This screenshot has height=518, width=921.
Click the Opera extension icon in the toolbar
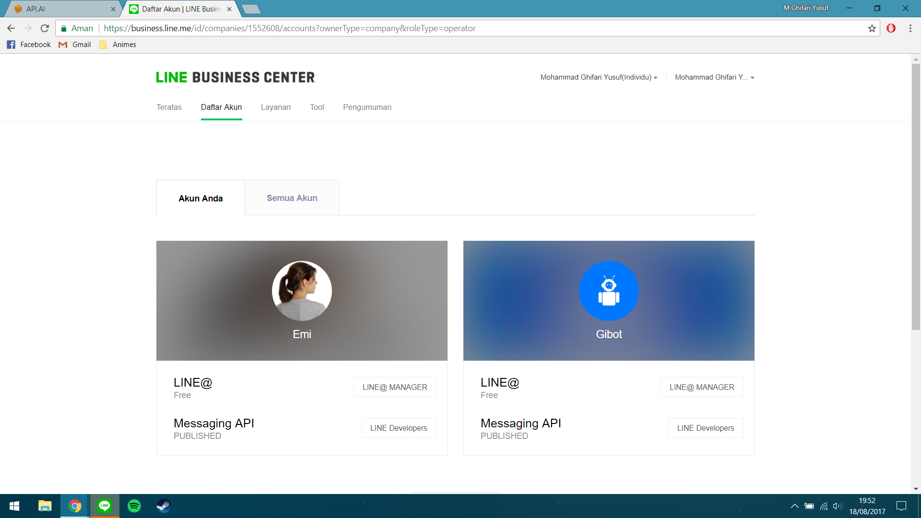pos(891,28)
